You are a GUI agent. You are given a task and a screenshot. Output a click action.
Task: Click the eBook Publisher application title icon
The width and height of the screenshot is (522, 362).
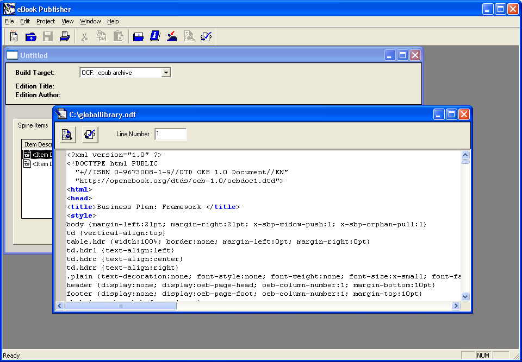coord(9,9)
